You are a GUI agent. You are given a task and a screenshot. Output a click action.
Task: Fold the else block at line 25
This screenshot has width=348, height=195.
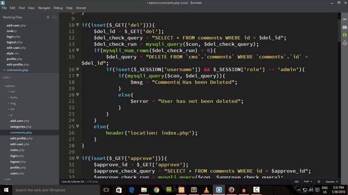tap(77, 126)
